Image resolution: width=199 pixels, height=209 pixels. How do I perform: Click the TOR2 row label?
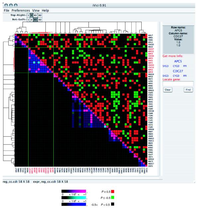point(151,152)
